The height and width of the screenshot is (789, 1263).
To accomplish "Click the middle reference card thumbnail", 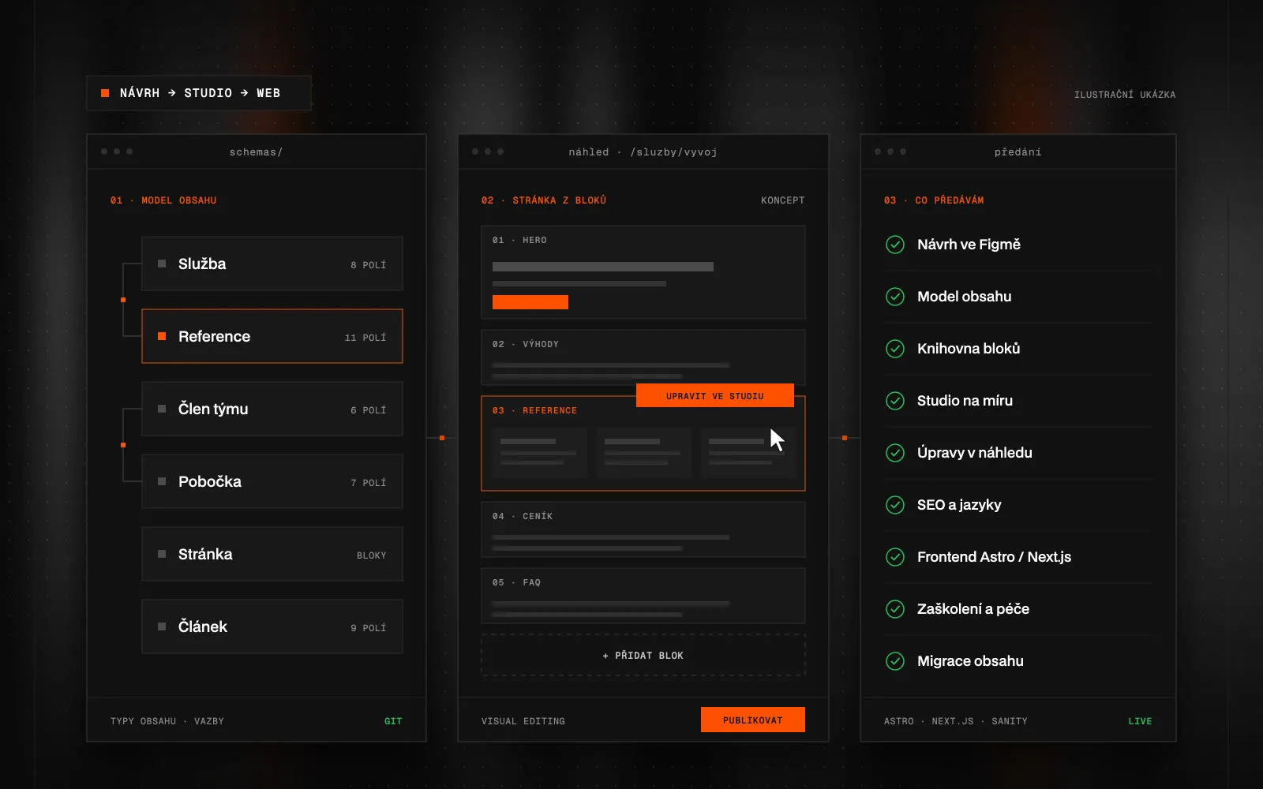I will tap(643, 452).
